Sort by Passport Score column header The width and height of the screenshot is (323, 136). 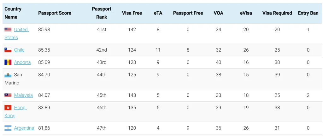click(55, 13)
